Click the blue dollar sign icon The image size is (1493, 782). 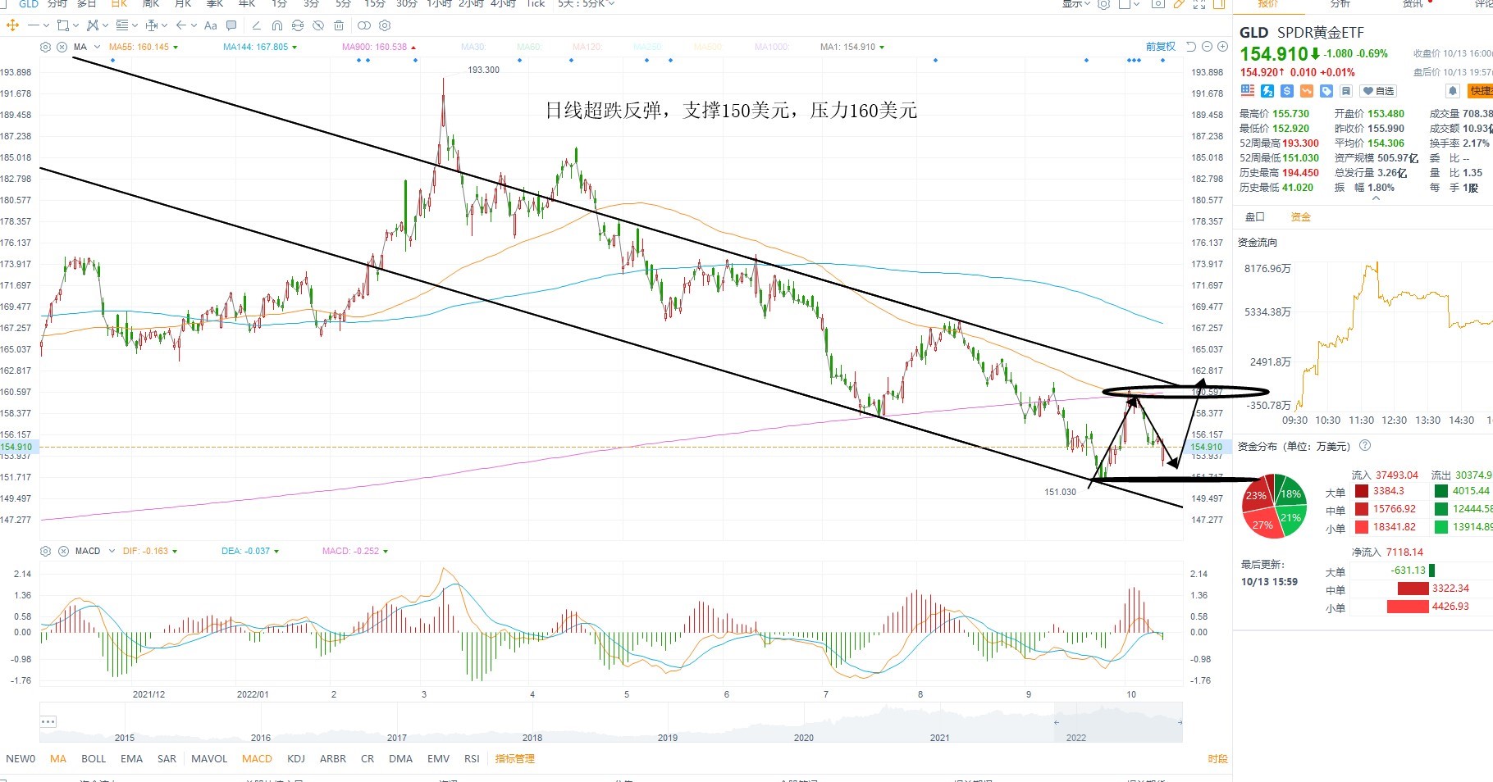coord(1287,91)
